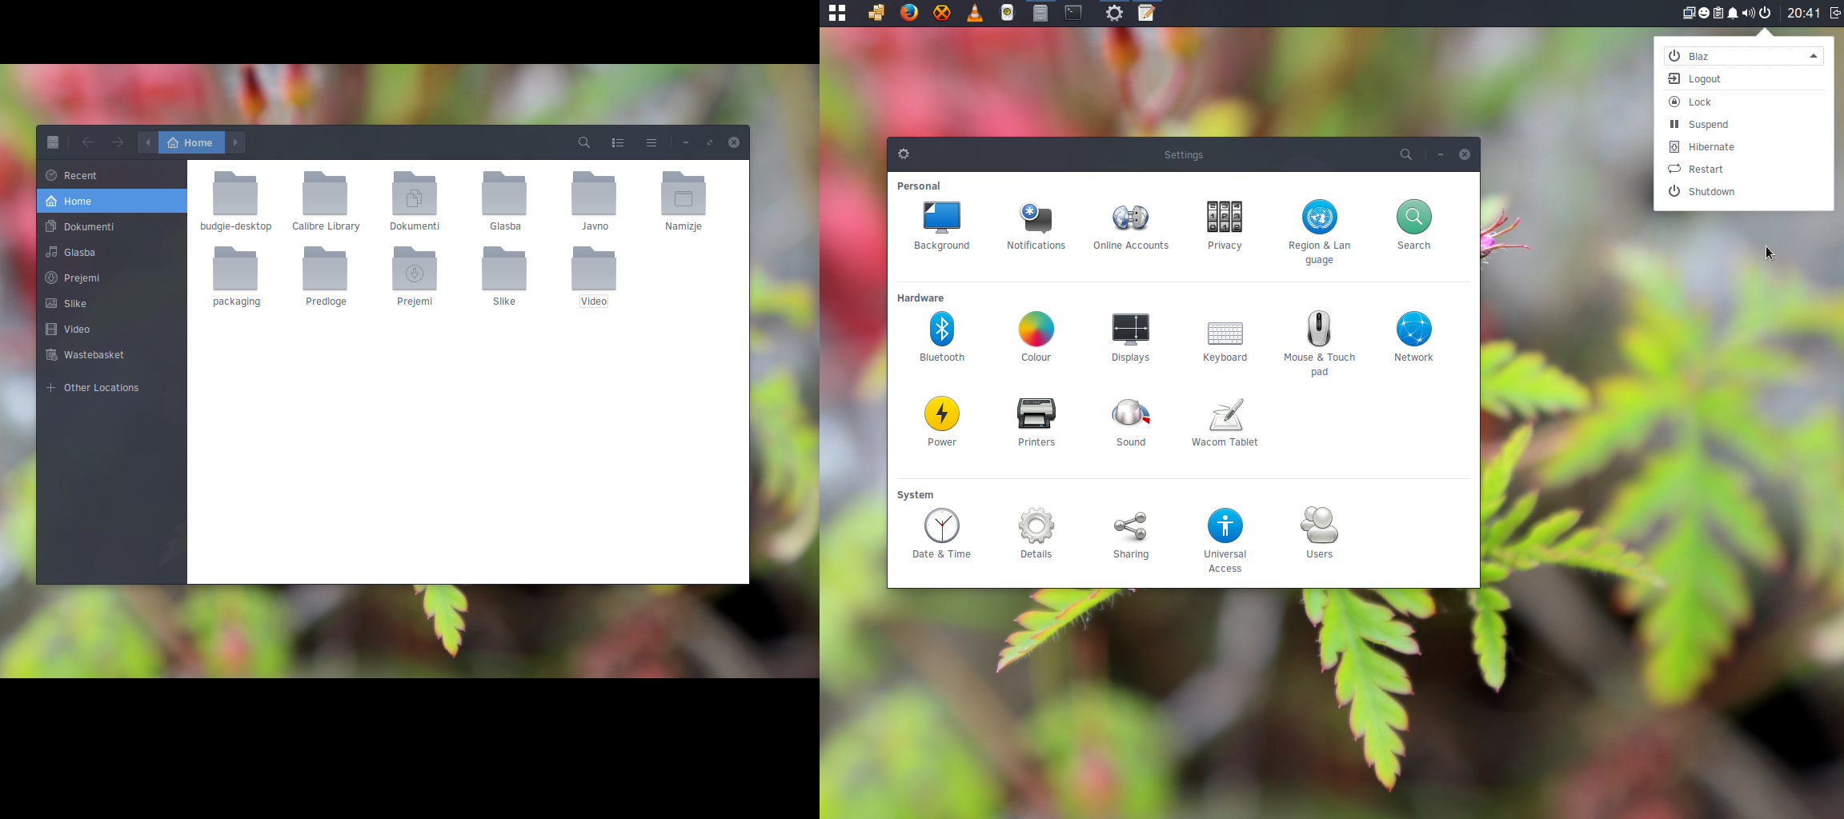Click the search button in the Settings titlebar
This screenshot has width=1844, height=819.
[1406, 154]
